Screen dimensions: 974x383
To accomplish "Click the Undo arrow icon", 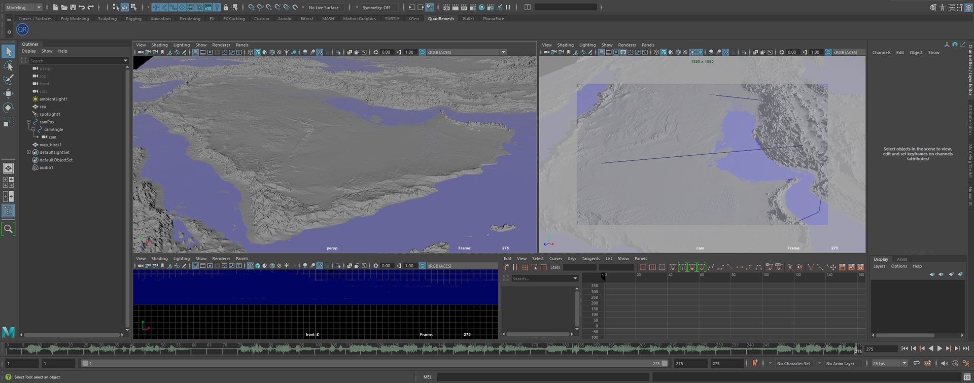I will [82, 7].
